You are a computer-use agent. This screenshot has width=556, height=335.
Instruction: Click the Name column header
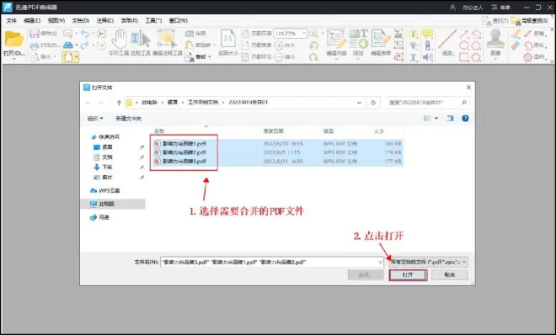(x=159, y=131)
